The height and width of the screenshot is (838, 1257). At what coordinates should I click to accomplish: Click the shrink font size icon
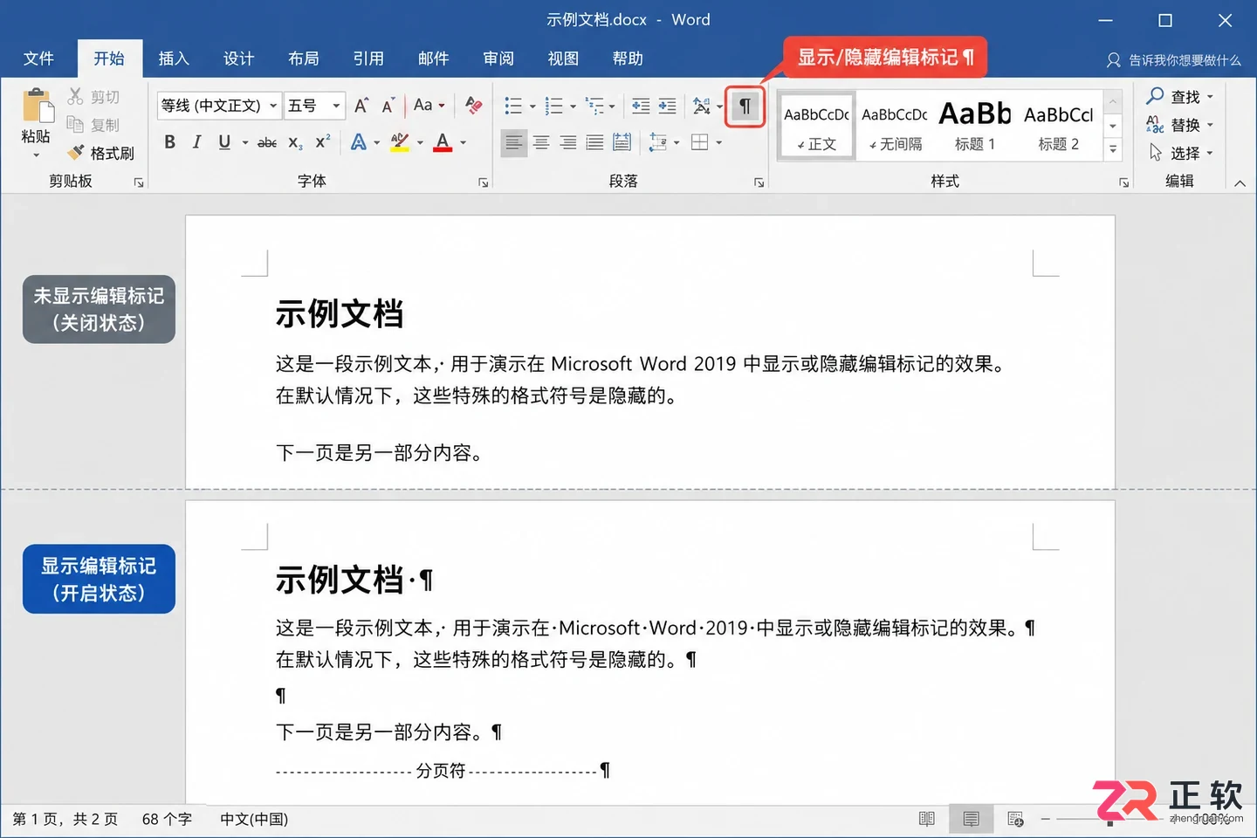[388, 106]
